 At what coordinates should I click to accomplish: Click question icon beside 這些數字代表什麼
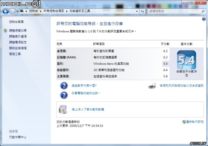pos(64,85)
